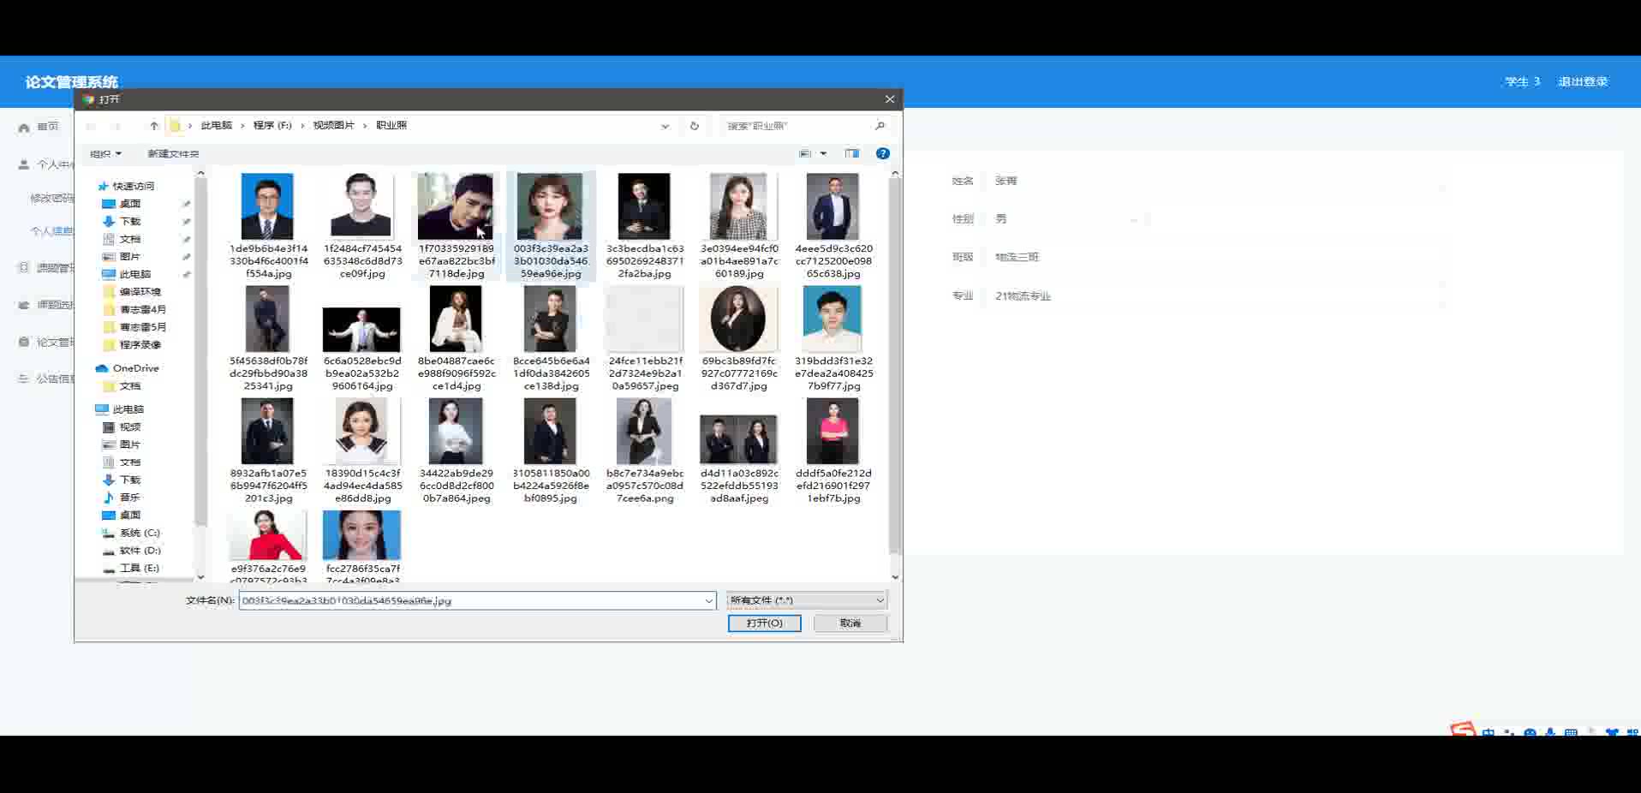Select 视频 under 此电脑
This screenshot has width=1641, height=793.
tap(121, 427)
